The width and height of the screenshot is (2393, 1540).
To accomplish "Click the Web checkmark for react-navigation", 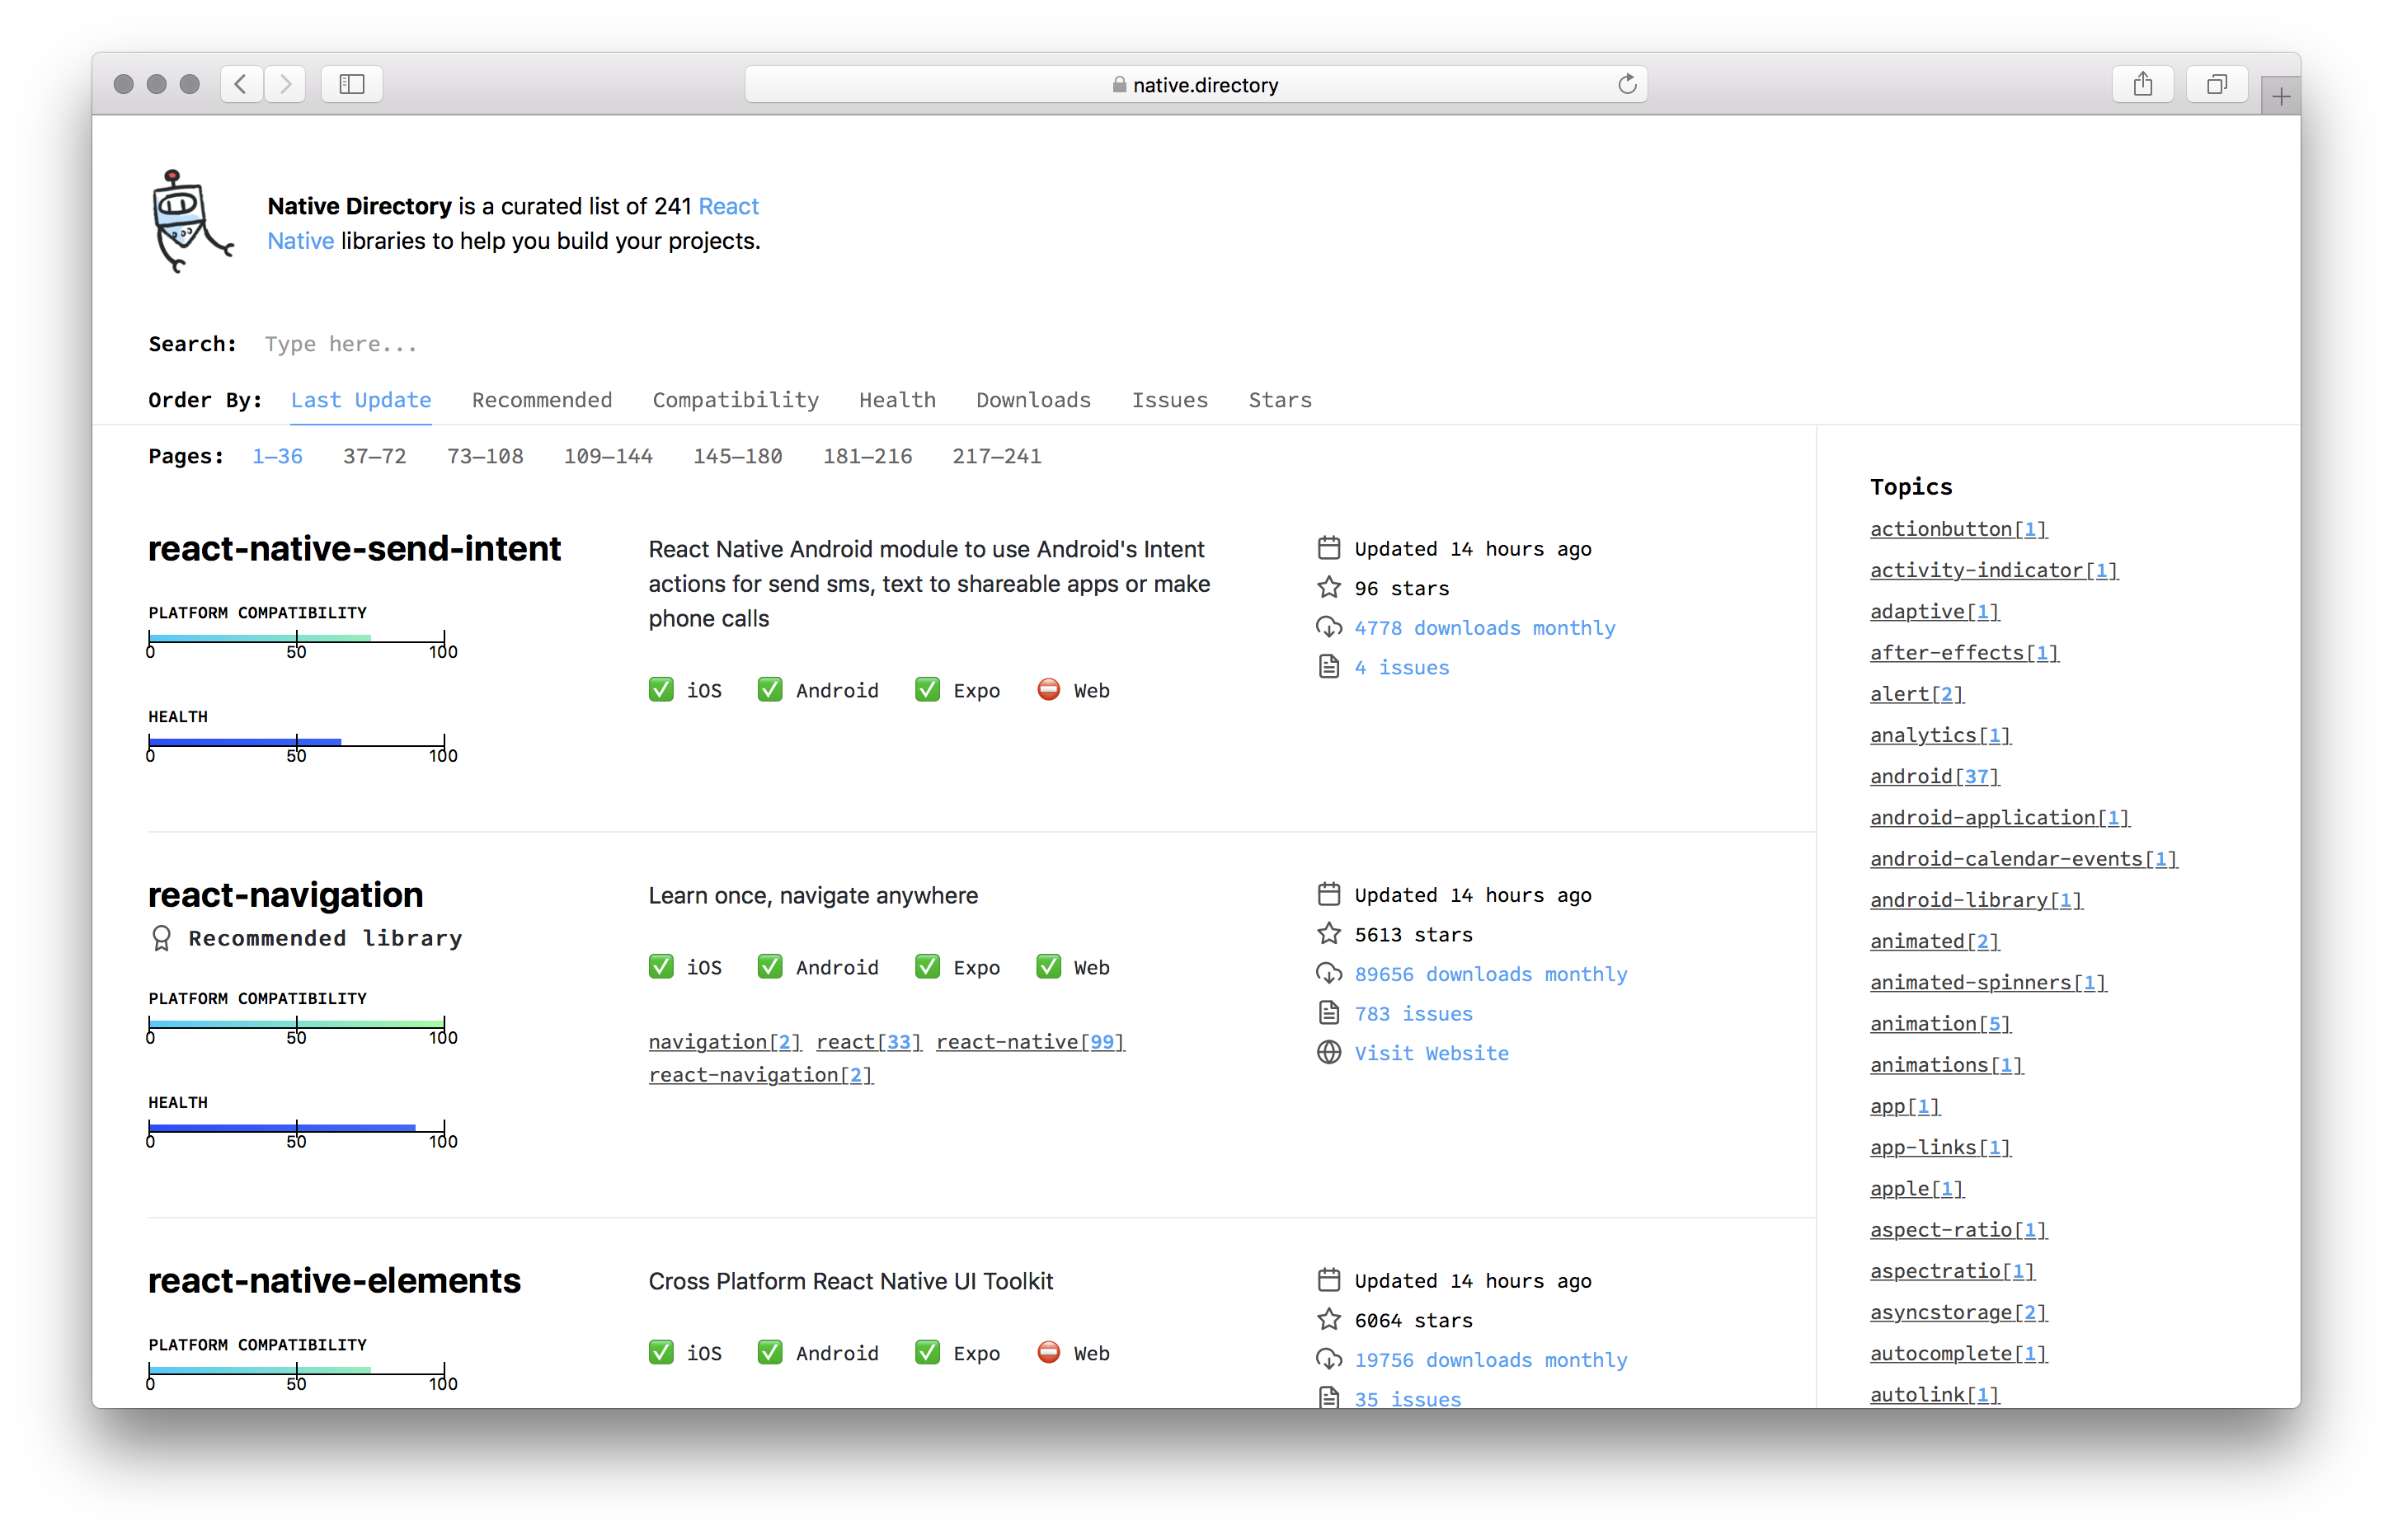I will [1048, 967].
